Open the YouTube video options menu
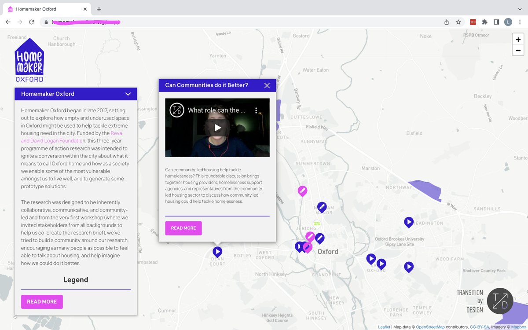Viewport: 528px width, 330px height. [256, 110]
